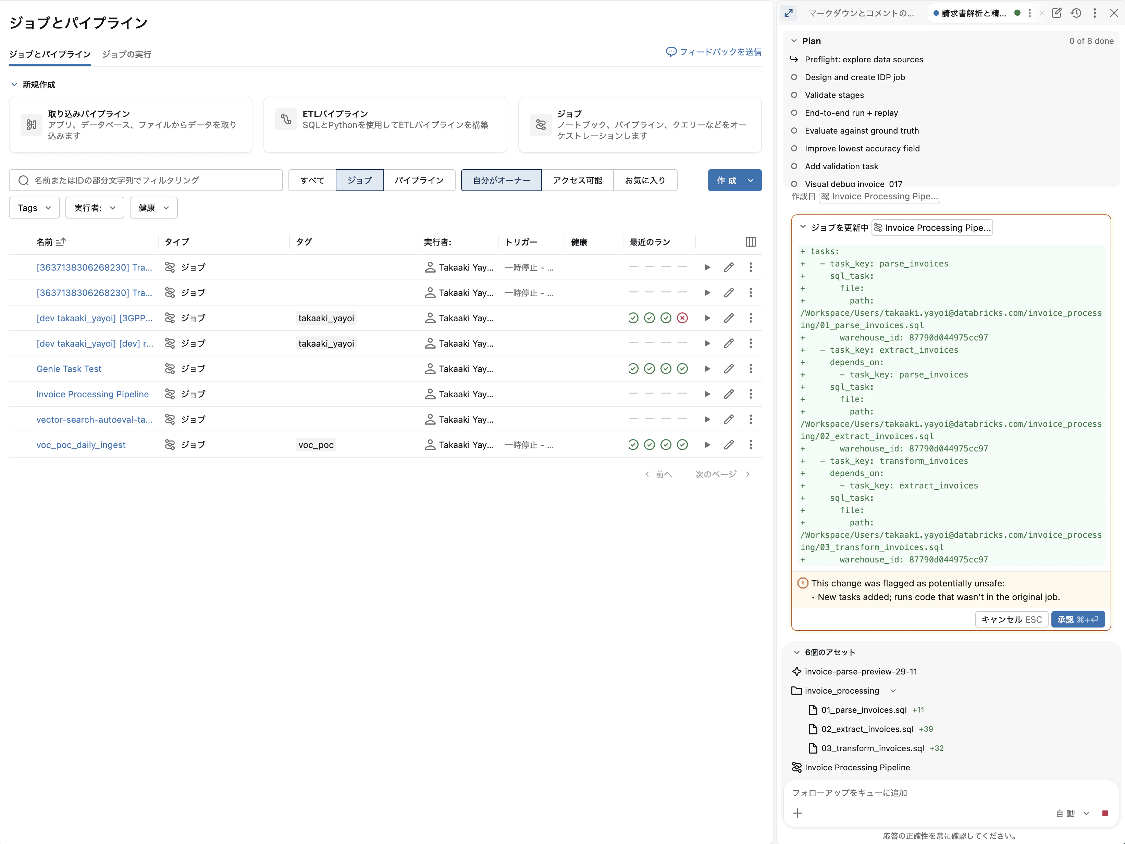
Task: Open voc_poc_daily_ingest job link
Action: click(x=81, y=445)
